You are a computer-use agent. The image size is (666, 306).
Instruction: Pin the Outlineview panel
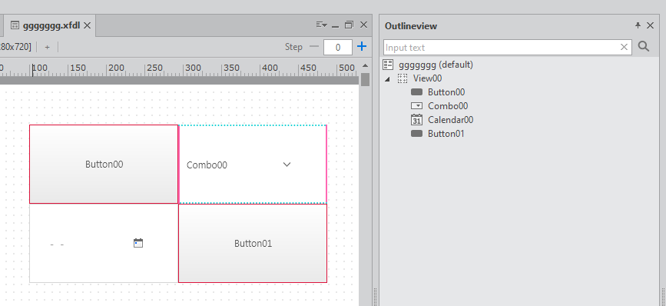point(638,25)
